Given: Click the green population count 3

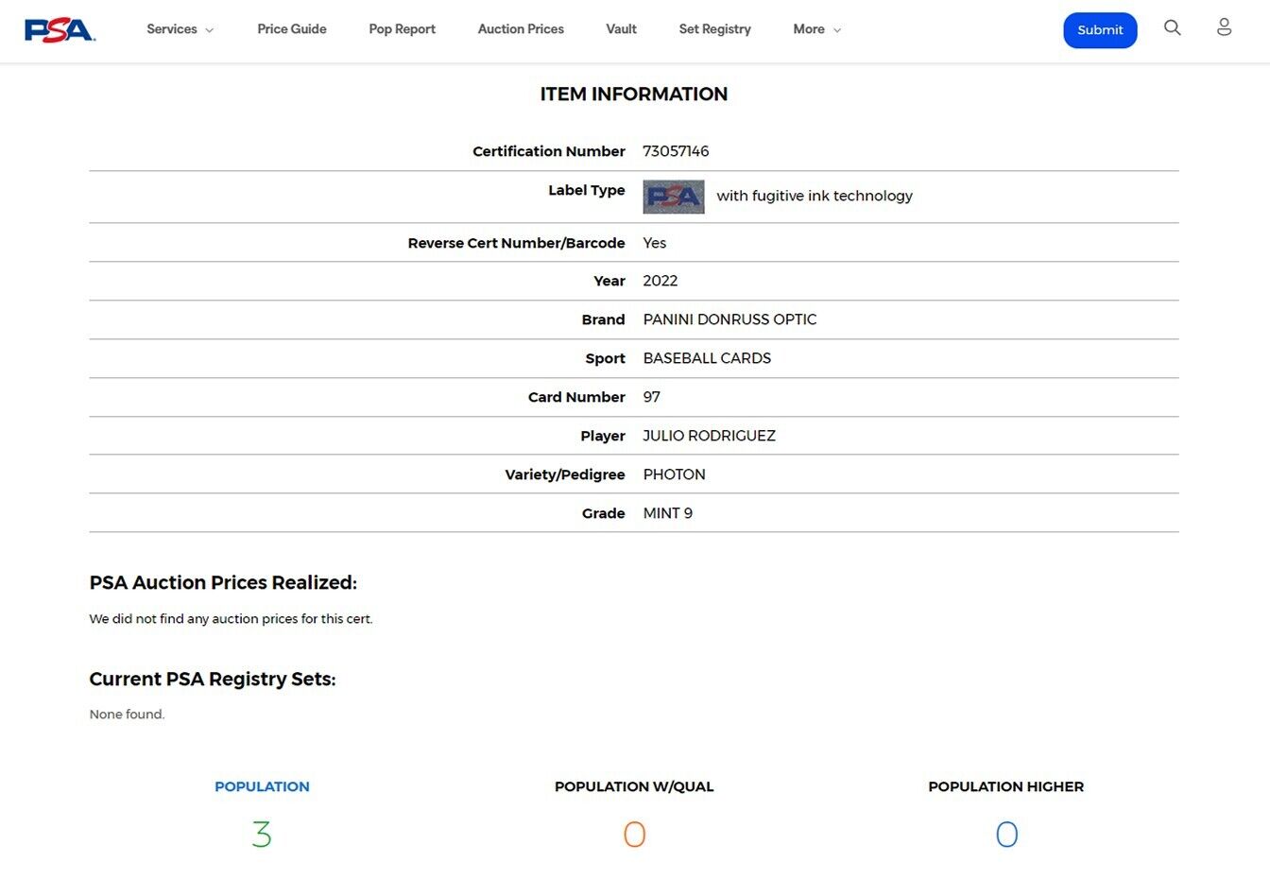Looking at the screenshot, I should pyautogui.click(x=262, y=835).
